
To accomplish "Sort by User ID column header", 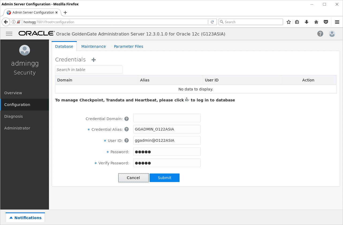I will [x=242, y=80].
